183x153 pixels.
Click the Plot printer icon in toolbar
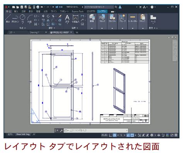tap(38, 7)
